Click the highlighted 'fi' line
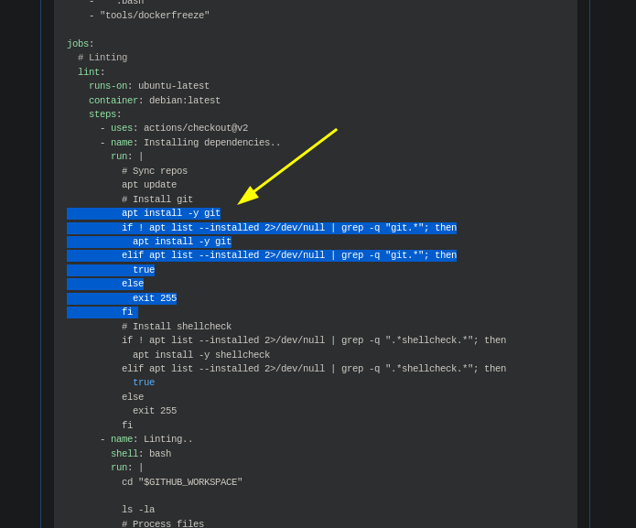Viewport: 636px width, 528px height. tap(127, 312)
